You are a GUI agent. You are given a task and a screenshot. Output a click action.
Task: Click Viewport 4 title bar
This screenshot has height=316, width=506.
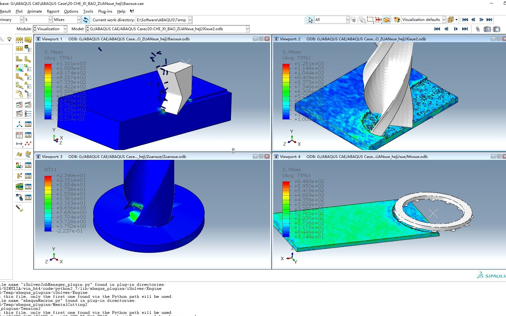[389, 156]
